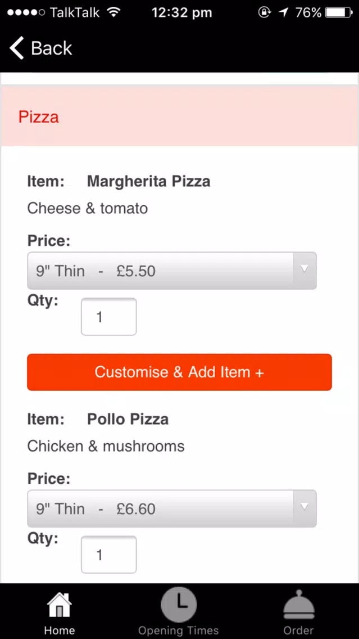Open the Pollo Pizza price dropdown
This screenshot has width=359, height=639.
click(172, 508)
